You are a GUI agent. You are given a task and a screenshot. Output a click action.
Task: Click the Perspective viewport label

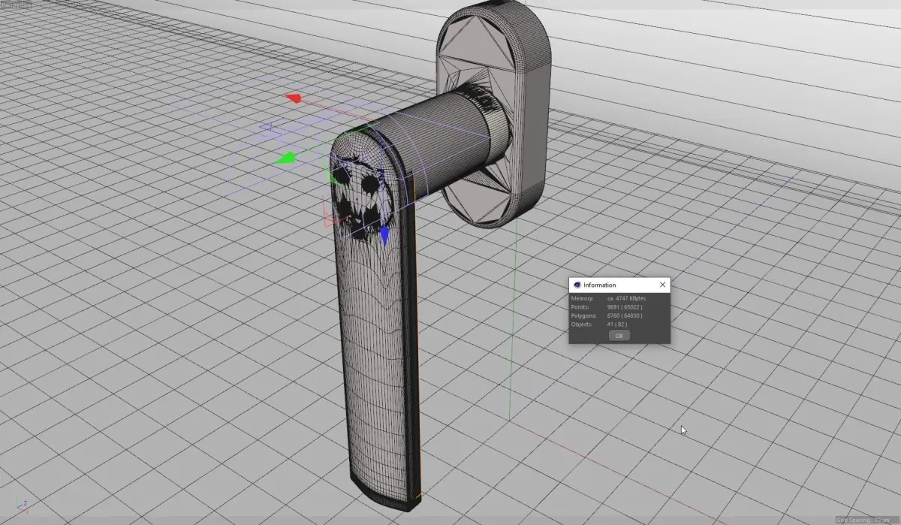point(15,5)
